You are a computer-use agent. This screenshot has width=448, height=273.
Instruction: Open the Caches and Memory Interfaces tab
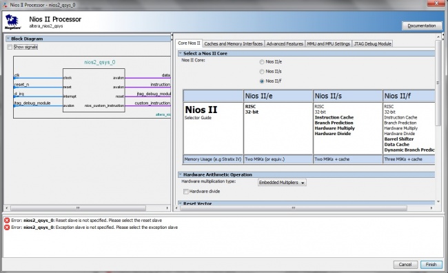coord(234,43)
